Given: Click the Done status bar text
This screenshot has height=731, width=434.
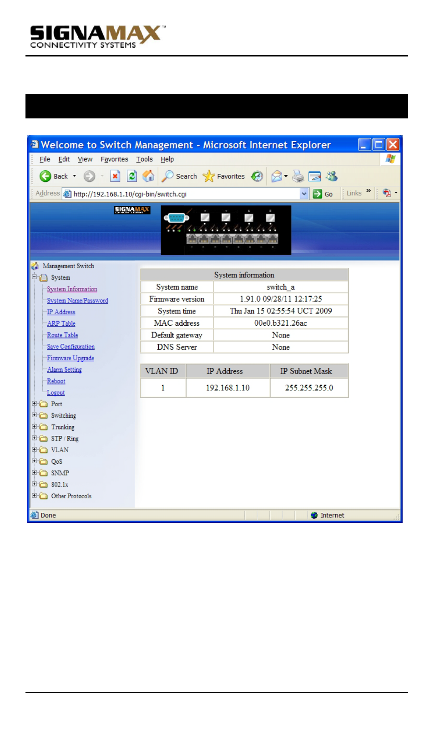Looking at the screenshot, I should click(48, 516).
